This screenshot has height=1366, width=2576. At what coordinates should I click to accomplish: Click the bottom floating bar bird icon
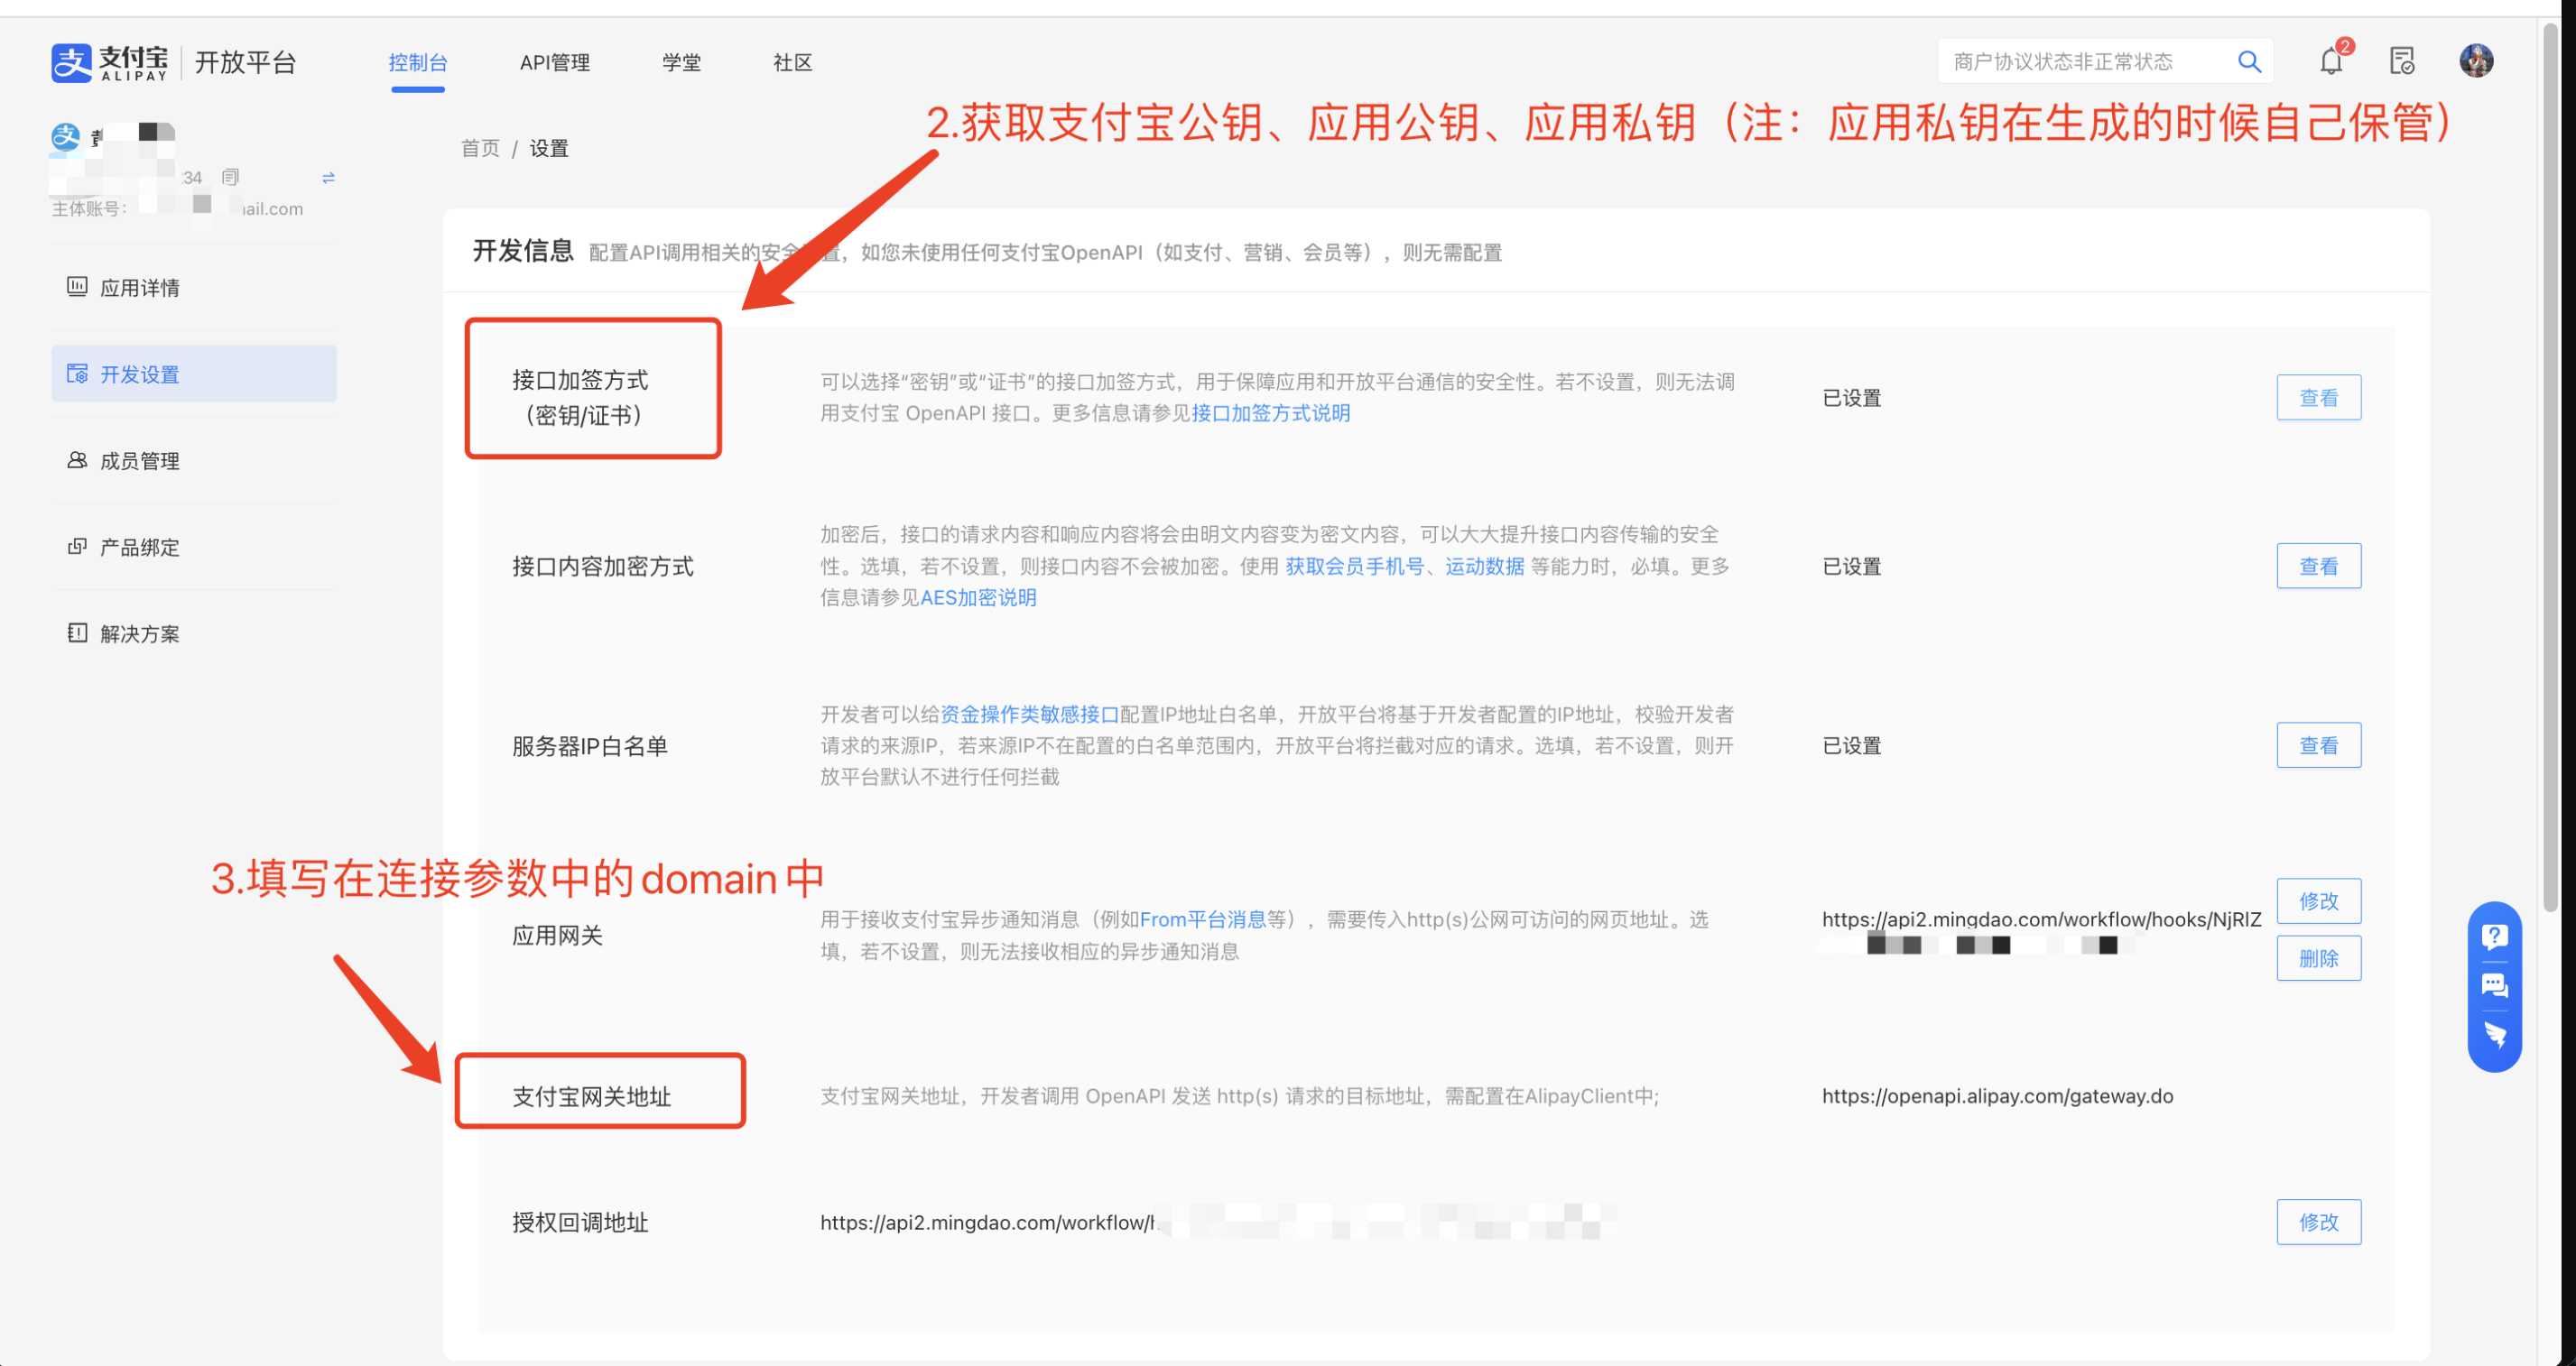pyautogui.click(x=2494, y=1034)
